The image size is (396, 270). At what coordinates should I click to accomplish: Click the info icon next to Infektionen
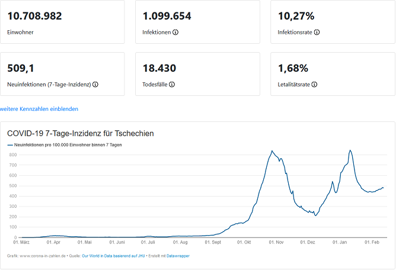tap(175, 32)
